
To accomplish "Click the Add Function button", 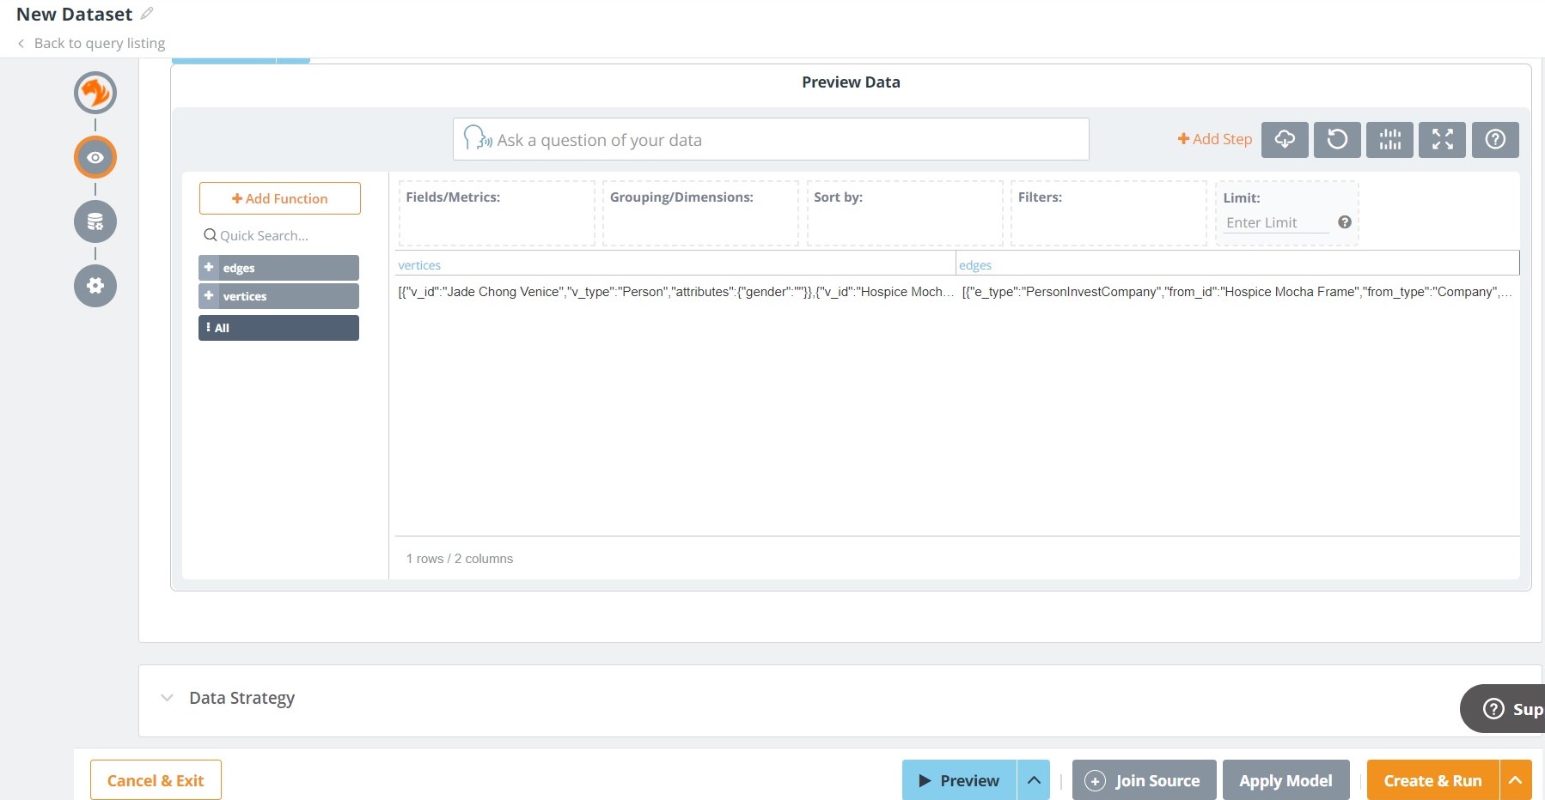I will 279,198.
